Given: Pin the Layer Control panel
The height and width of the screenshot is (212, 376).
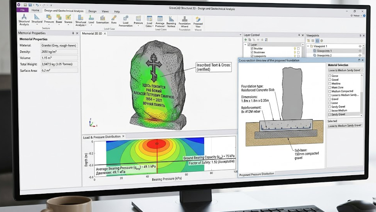Looking at the screenshot, I should pos(299,35).
